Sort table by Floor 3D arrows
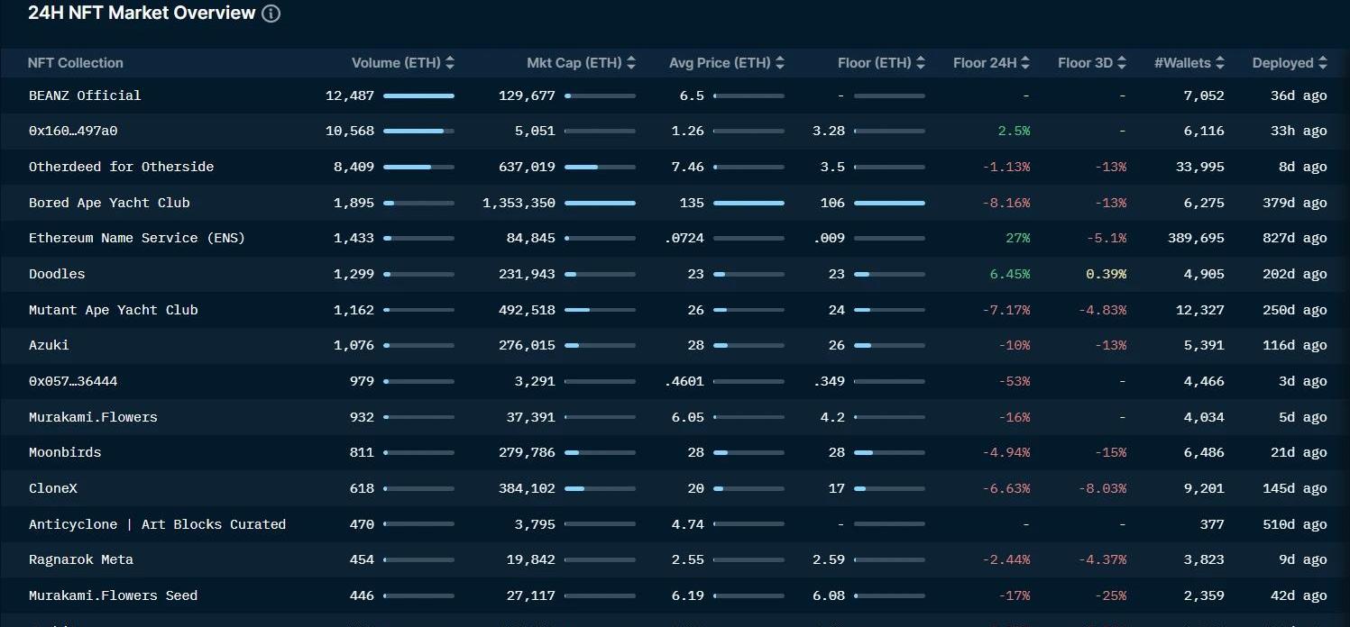 (1122, 63)
